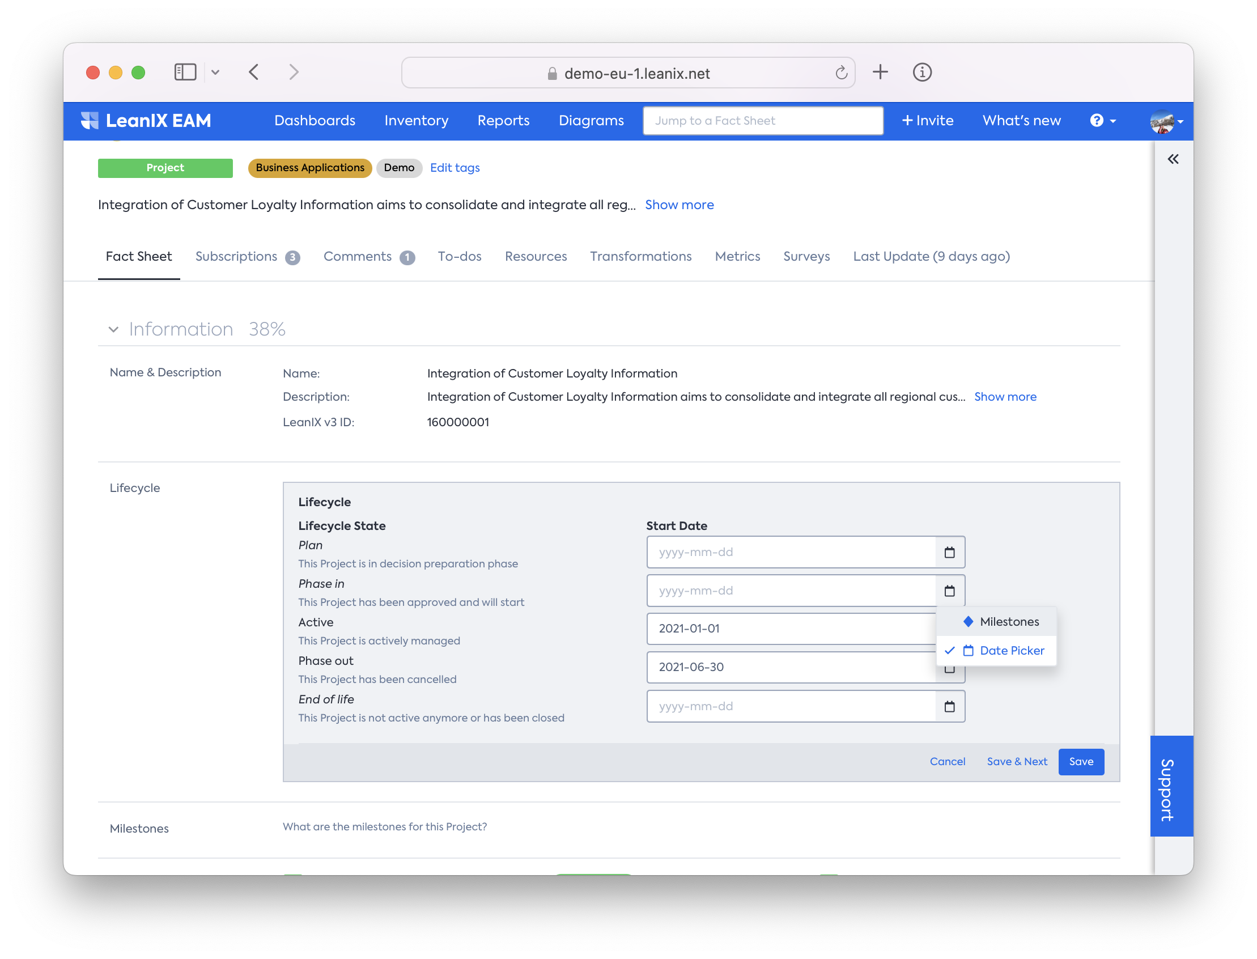Click the LeanIX EAM logo
This screenshot has width=1257, height=959.
[146, 121]
